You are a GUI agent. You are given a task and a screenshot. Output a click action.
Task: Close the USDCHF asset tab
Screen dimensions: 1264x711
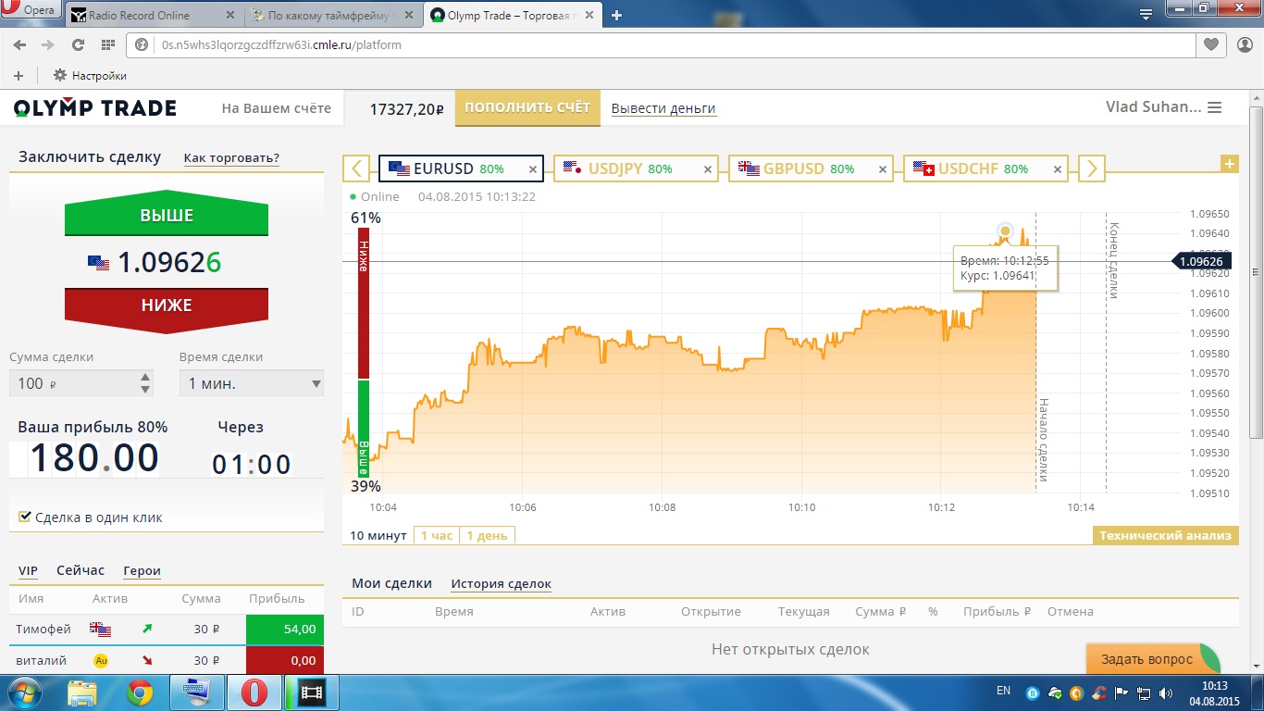coord(1056,169)
